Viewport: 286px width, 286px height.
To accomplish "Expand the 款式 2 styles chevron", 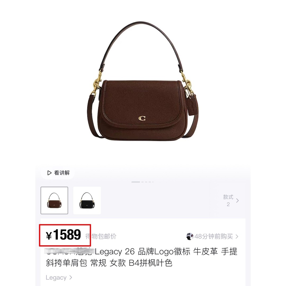I will point(237,201).
